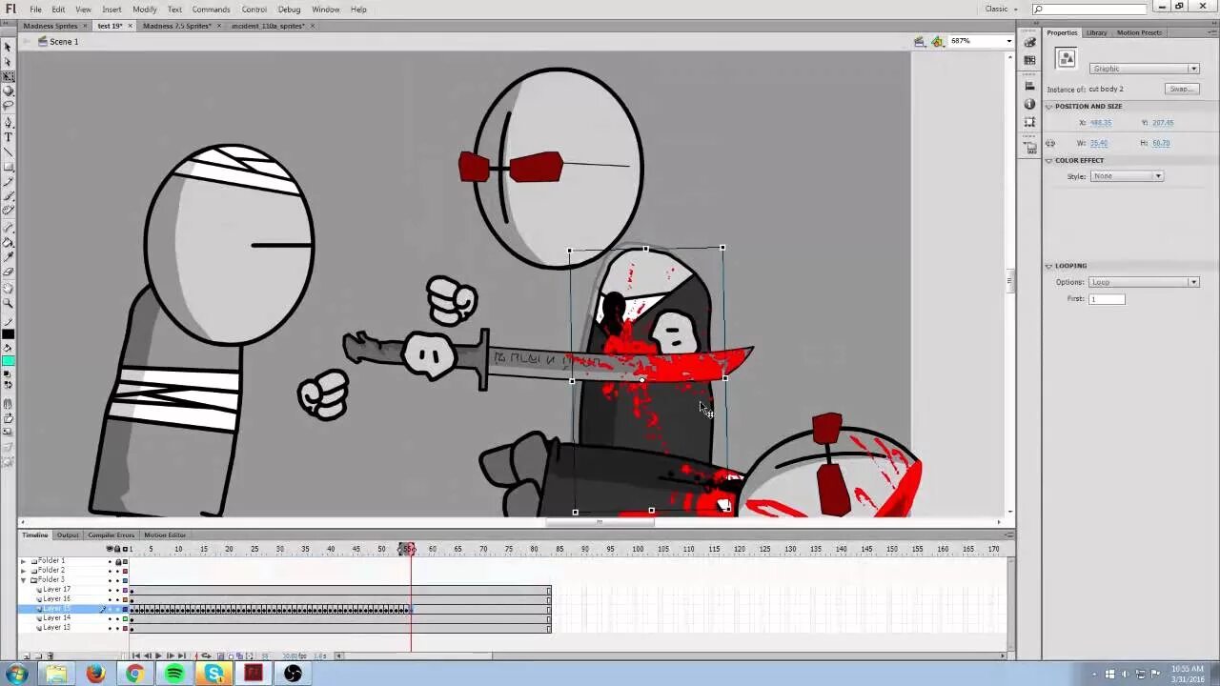
Task: Open the Graphic instance type dropdown
Action: (x=1144, y=69)
